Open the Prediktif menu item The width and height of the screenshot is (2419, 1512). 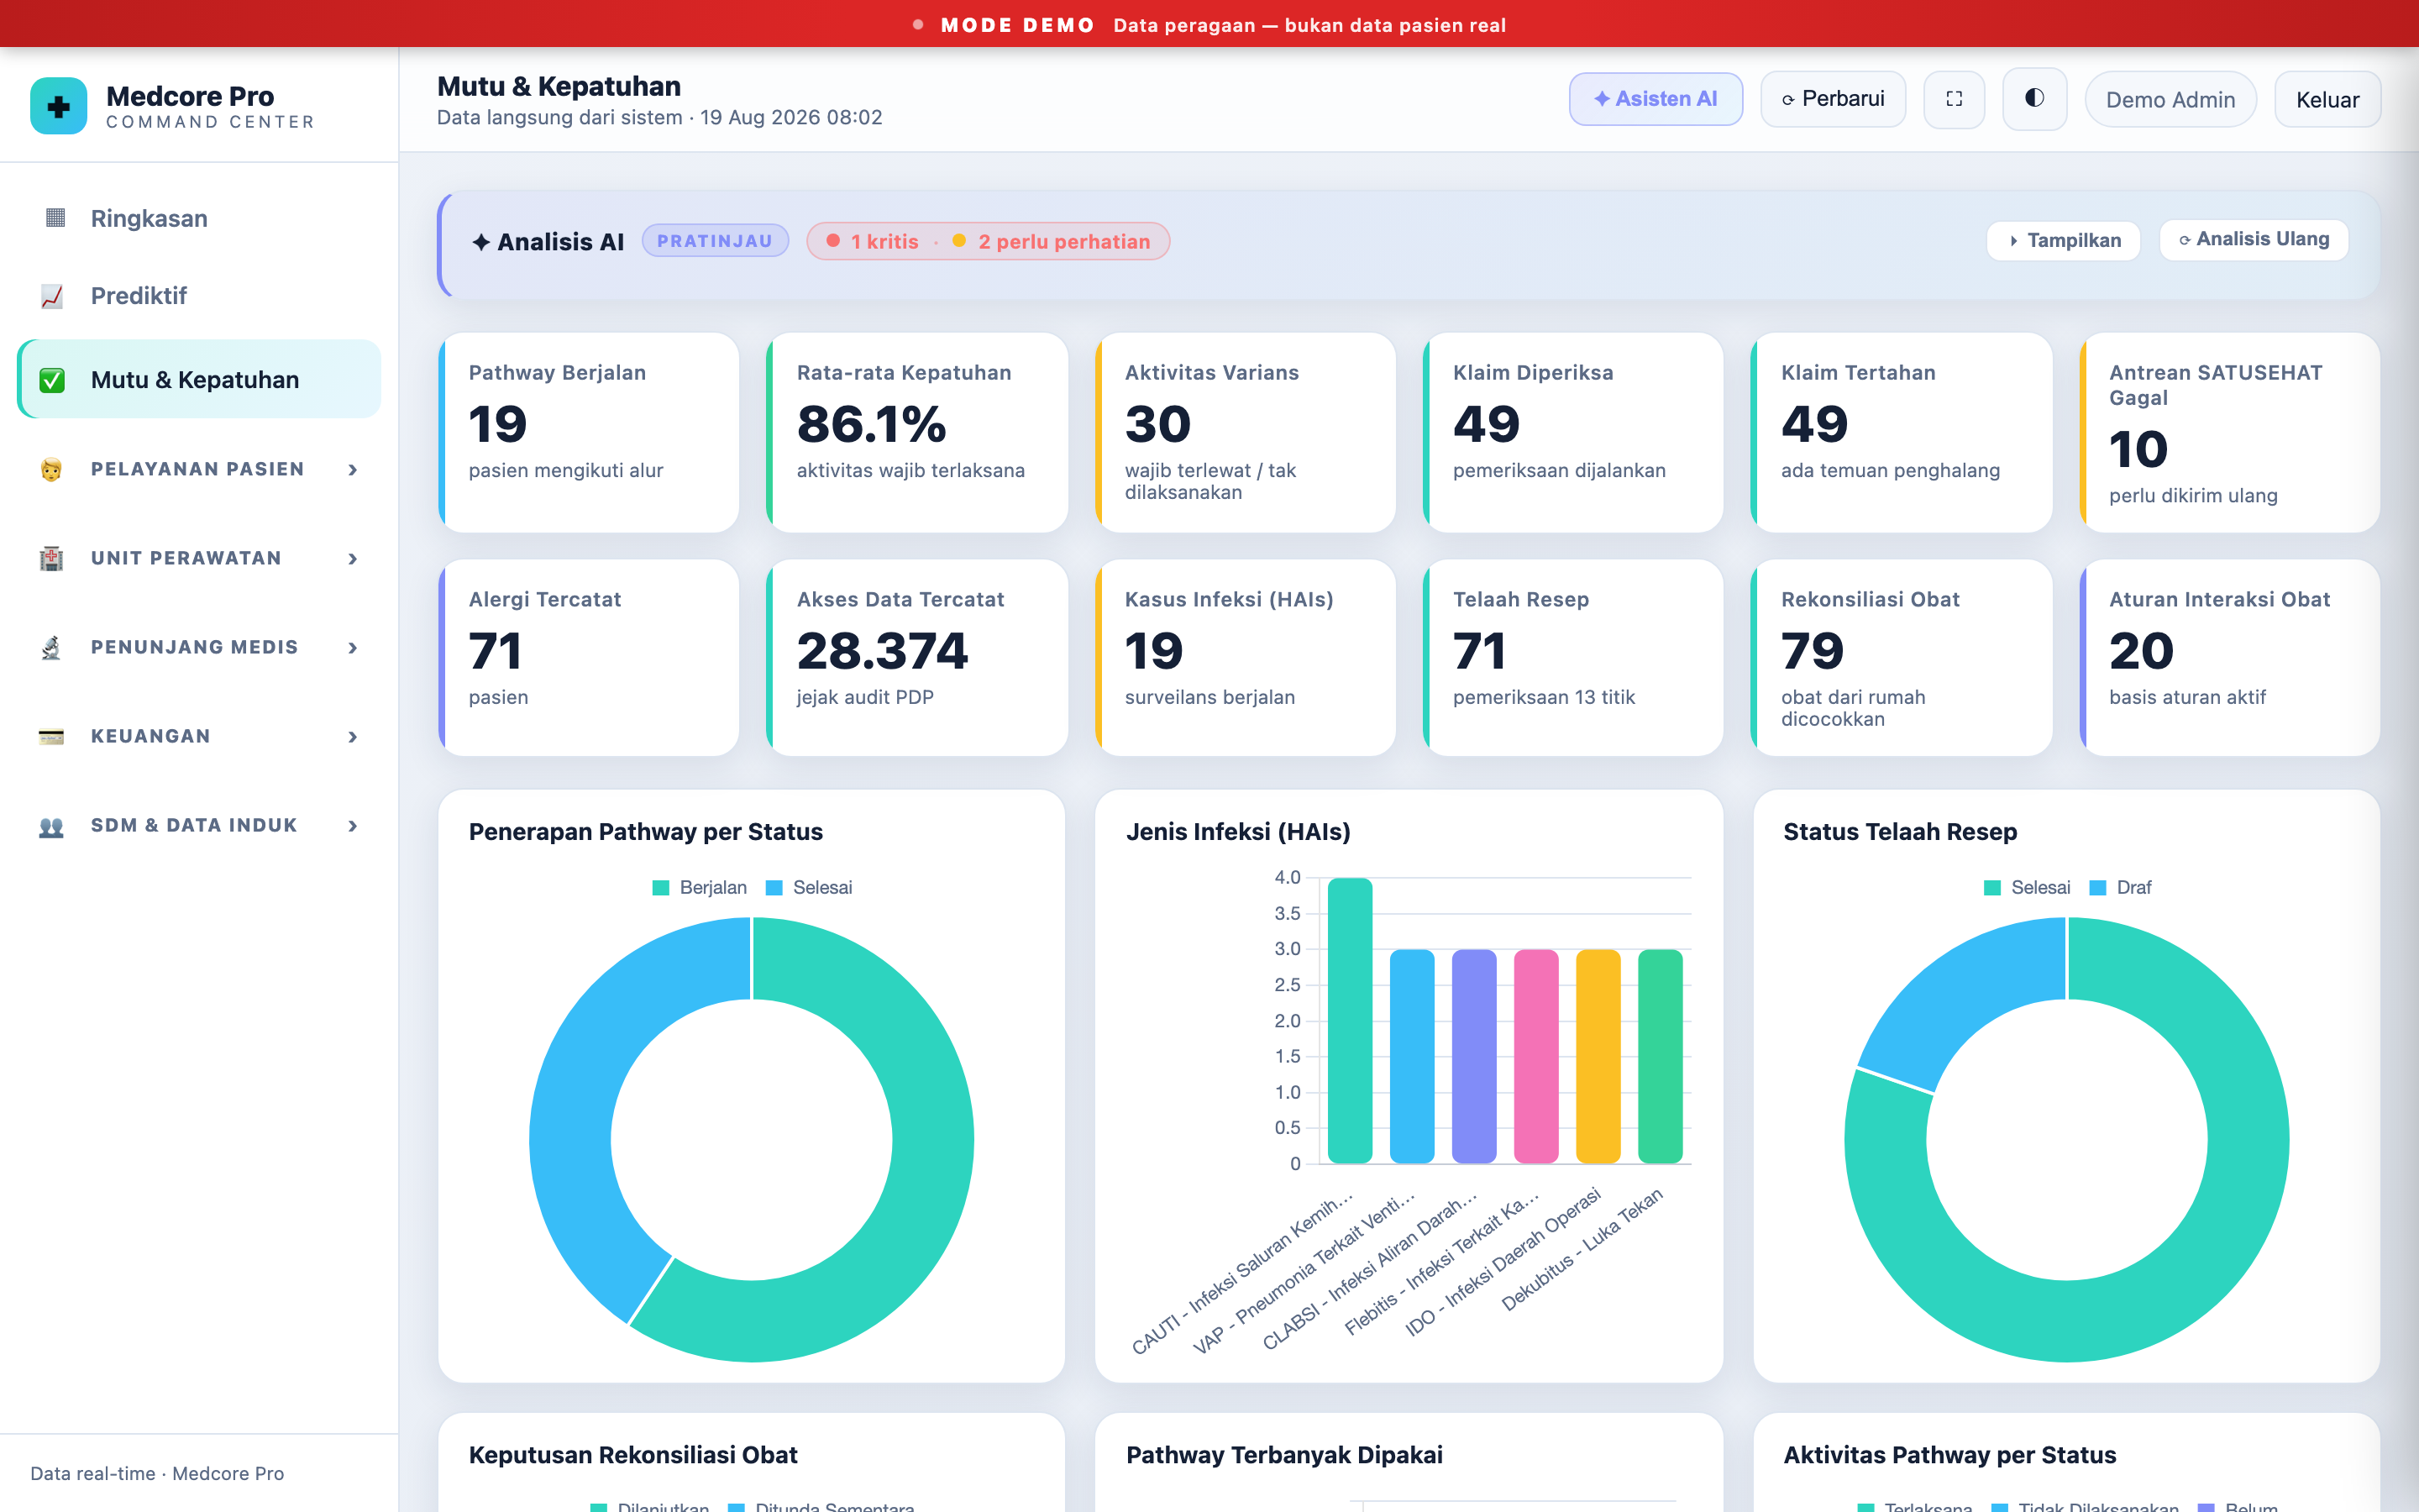click(x=199, y=296)
